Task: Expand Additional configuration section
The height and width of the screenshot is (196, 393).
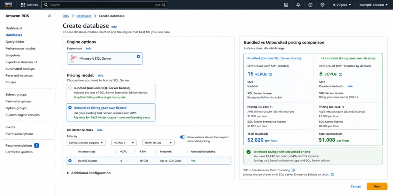Action: pos(89,173)
